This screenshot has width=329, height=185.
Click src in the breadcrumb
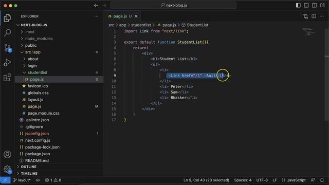[x=111, y=25]
